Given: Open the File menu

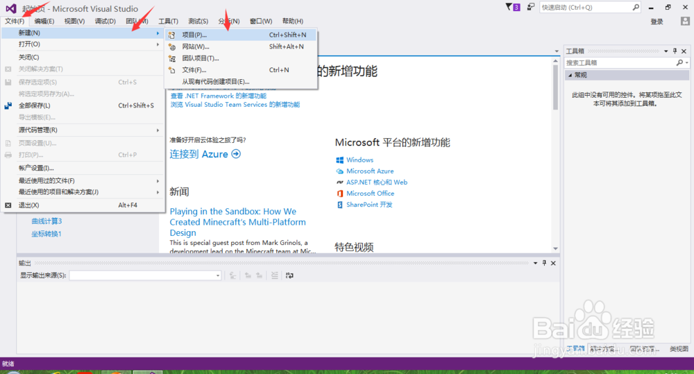Looking at the screenshot, I should click(15, 22).
